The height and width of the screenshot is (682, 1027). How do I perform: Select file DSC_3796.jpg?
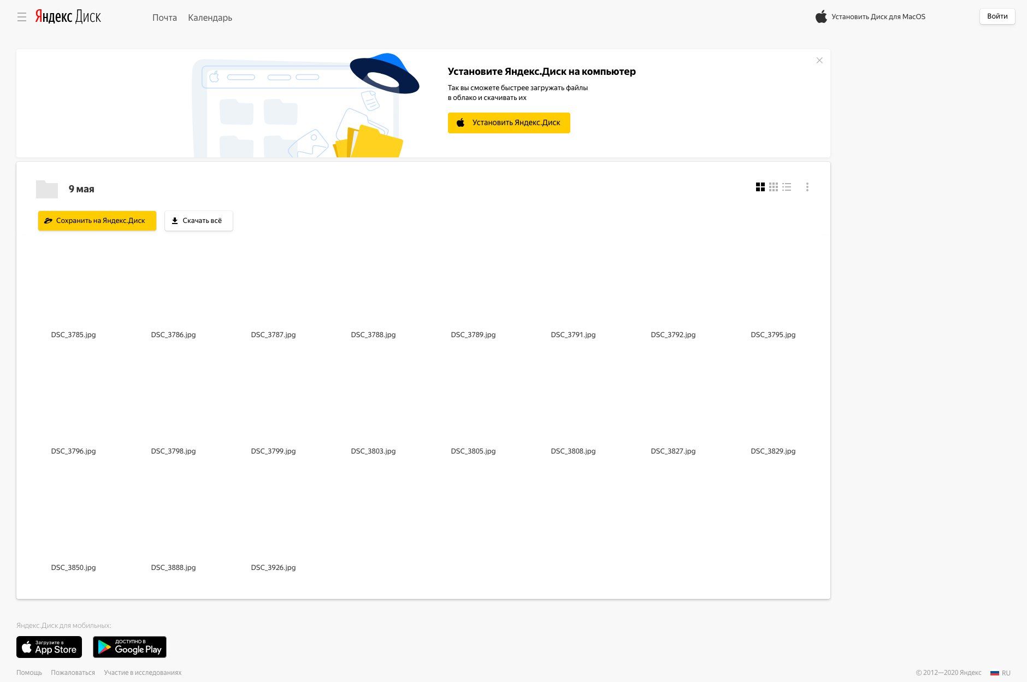(73, 451)
